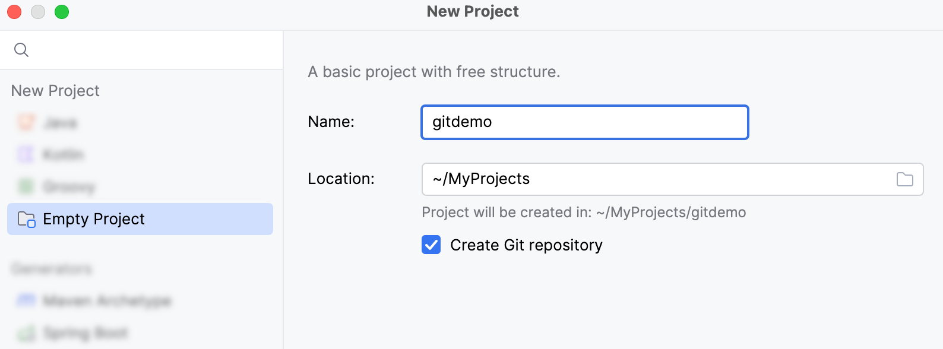Click the Spring Boot generator icon
This screenshot has width=943, height=349.
click(x=26, y=333)
